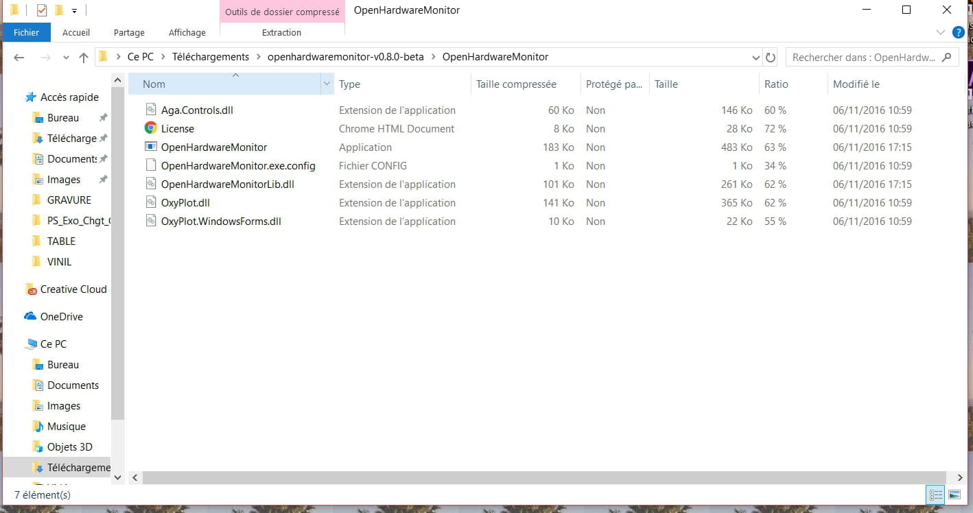This screenshot has width=973, height=513.
Task: Select TABLE folder in sidebar
Action: tap(61, 241)
